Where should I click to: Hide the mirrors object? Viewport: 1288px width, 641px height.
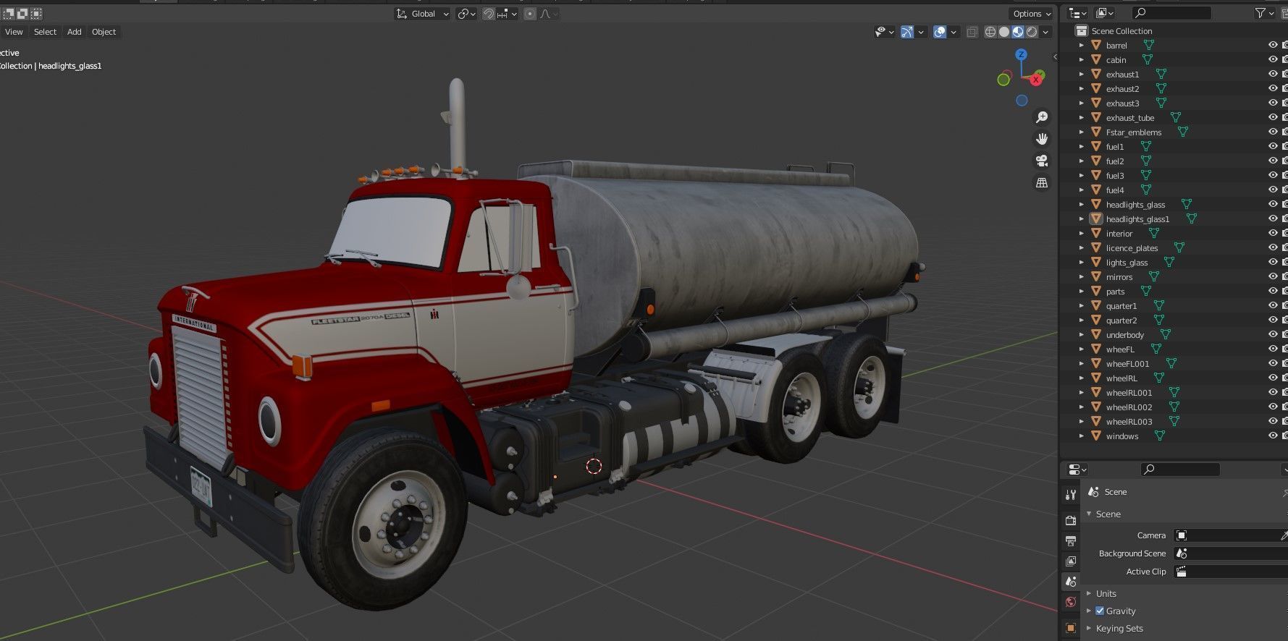tap(1273, 276)
